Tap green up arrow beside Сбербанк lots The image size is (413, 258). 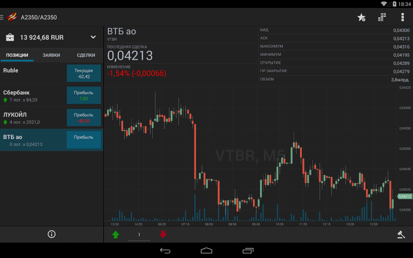point(5,100)
